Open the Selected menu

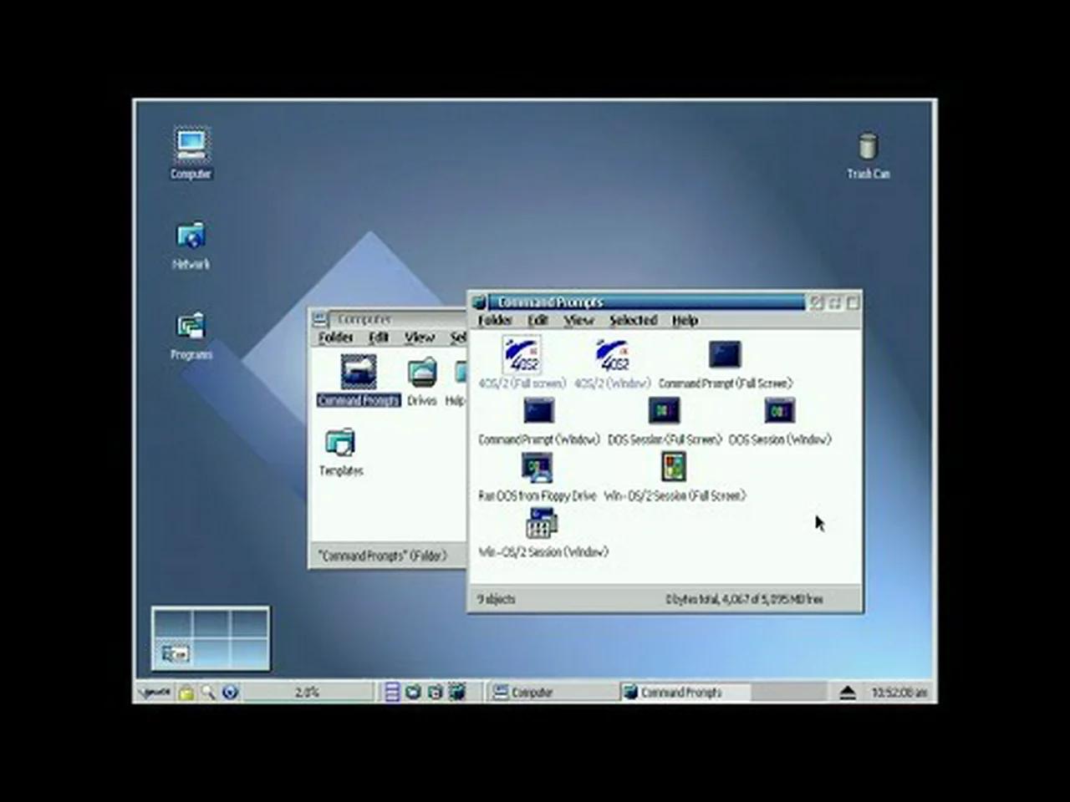(x=633, y=320)
